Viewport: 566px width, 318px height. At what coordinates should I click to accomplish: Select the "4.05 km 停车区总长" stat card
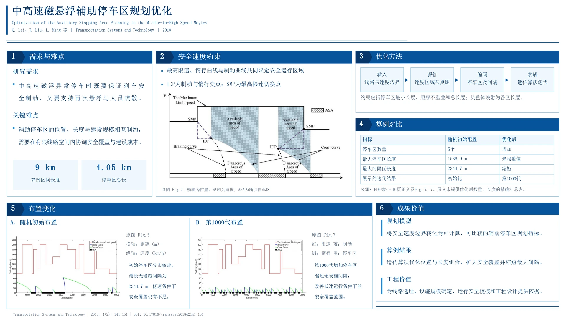(x=114, y=175)
